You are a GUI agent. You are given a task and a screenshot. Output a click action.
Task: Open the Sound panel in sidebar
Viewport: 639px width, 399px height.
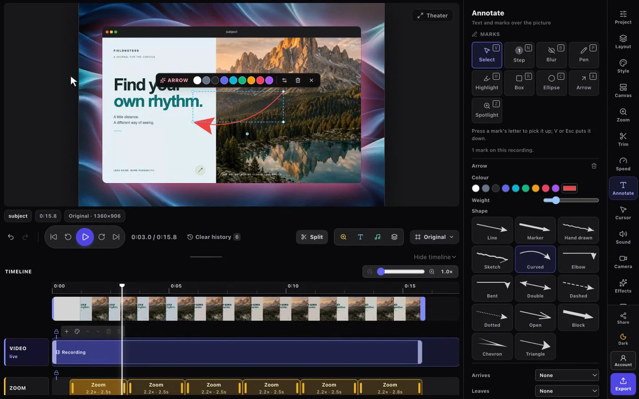[623, 237]
